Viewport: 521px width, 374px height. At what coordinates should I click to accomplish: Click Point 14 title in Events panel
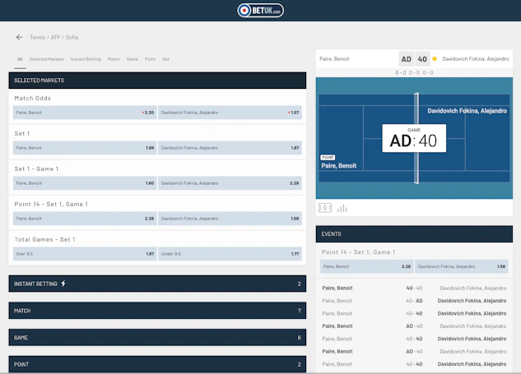tap(358, 252)
